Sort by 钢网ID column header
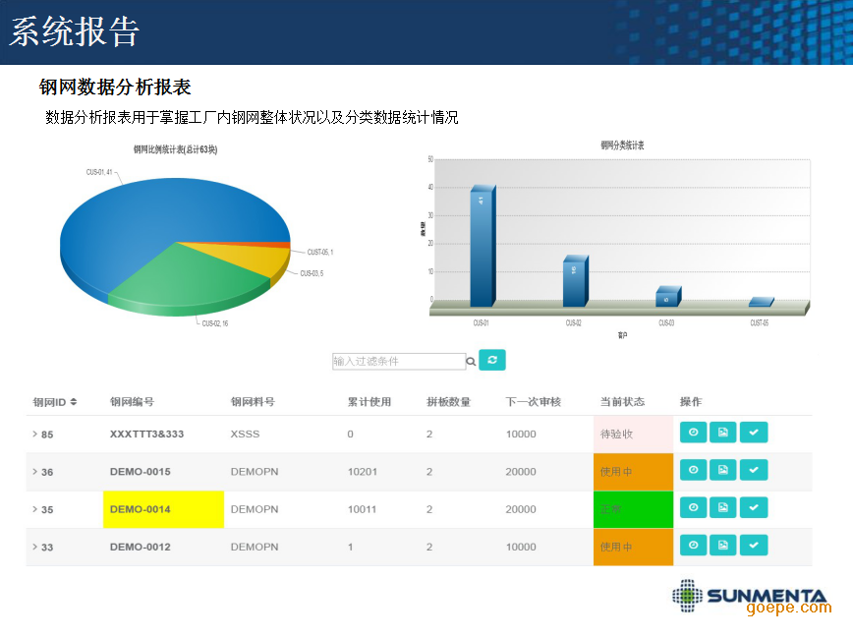The image size is (853, 638). [x=55, y=402]
